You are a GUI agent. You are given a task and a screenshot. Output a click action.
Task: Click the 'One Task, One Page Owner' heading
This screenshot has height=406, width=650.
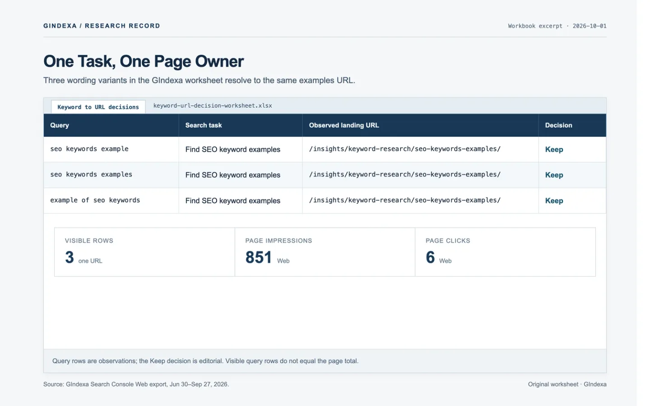[144, 61]
